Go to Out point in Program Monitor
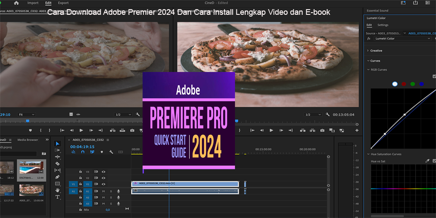 tap(290, 130)
